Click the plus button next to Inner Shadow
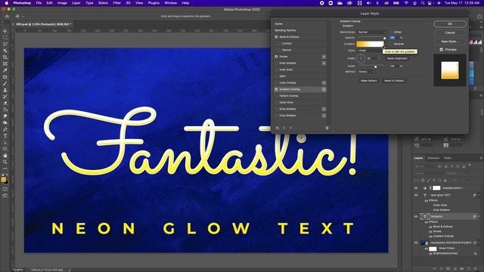Image resolution: width=484 pixels, height=272 pixels. coord(324,63)
